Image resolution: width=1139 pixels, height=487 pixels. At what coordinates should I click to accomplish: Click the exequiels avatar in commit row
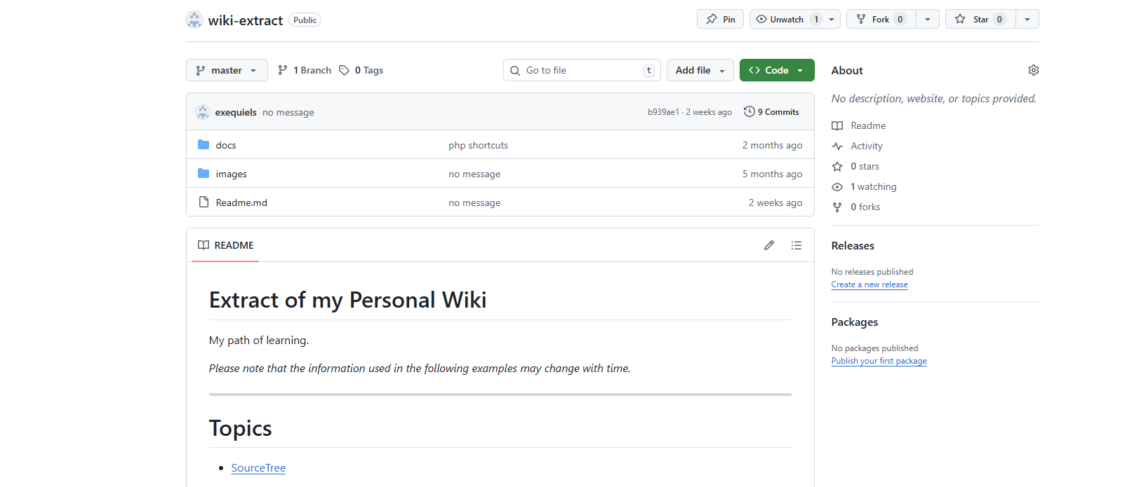tap(203, 112)
